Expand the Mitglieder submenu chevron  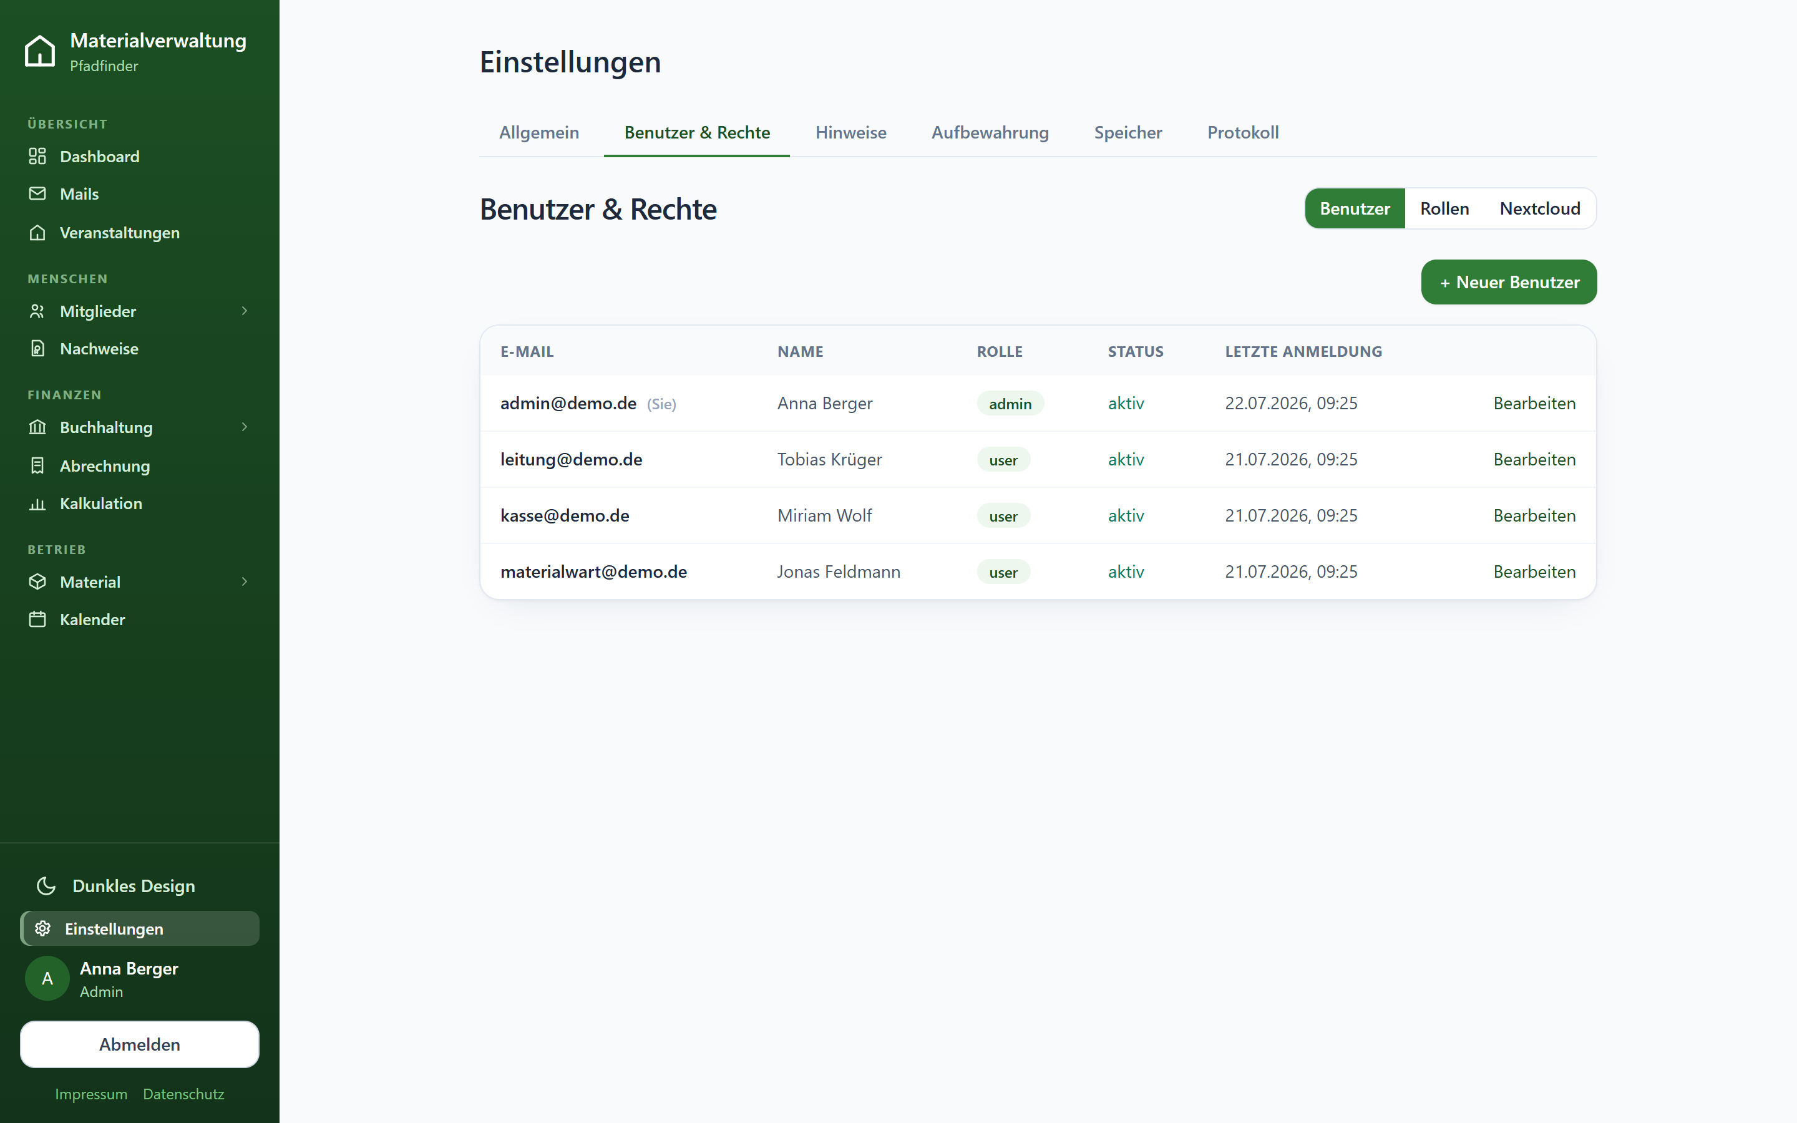245,311
